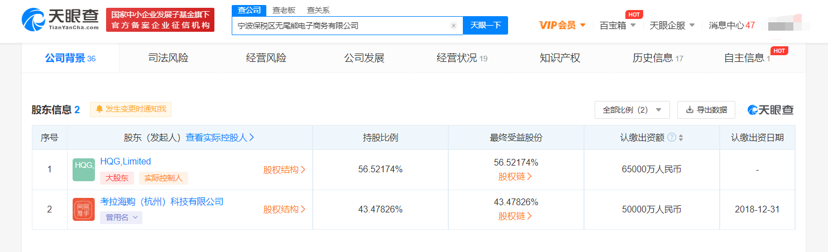Click the HOT badge above 百宝箱

pos(633,14)
